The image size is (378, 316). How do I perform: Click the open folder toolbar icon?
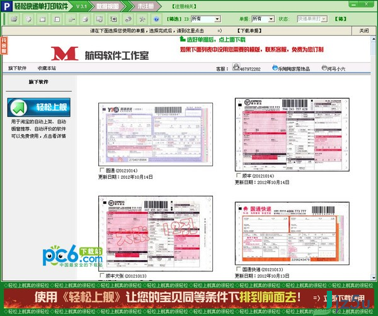pyautogui.click(x=14, y=19)
